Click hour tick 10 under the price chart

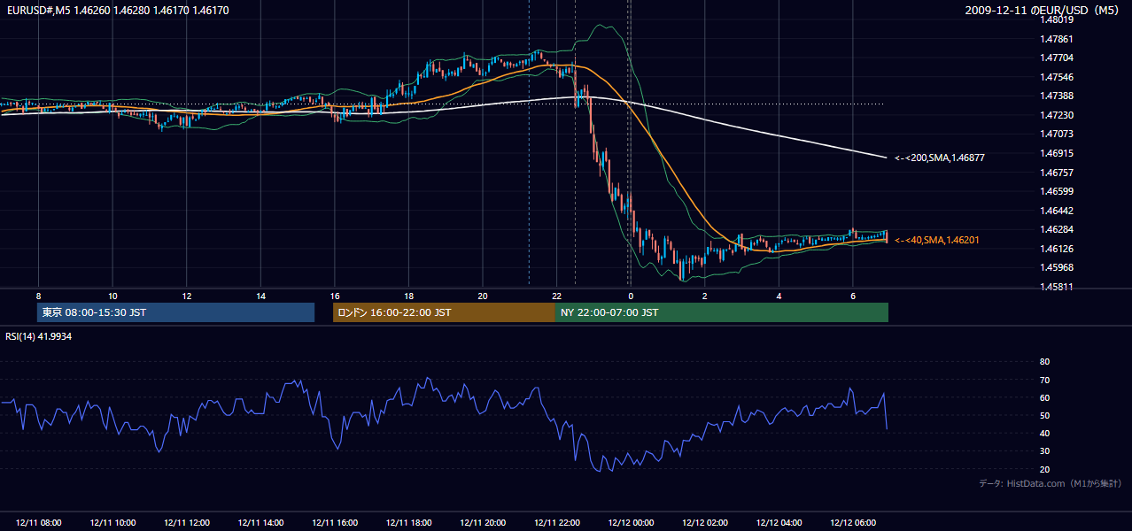point(112,296)
